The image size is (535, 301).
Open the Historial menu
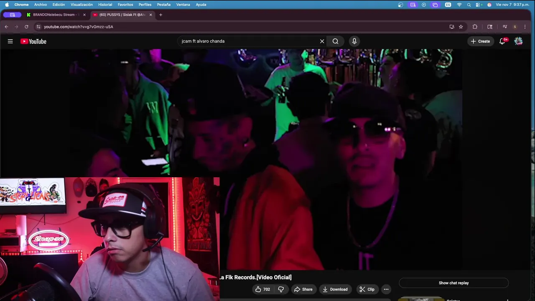tap(105, 5)
